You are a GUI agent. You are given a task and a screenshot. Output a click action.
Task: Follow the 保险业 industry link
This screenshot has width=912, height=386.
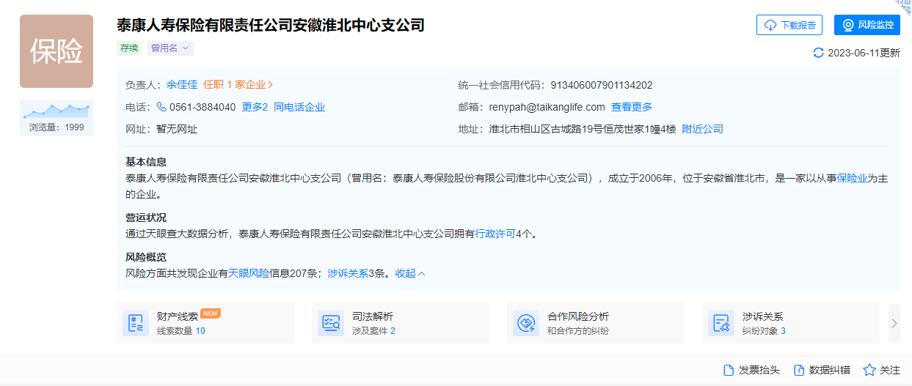coord(852,178)
